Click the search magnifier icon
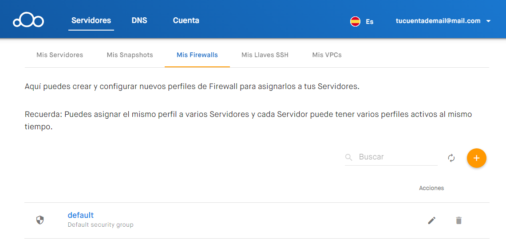 [x=348, y=157]
